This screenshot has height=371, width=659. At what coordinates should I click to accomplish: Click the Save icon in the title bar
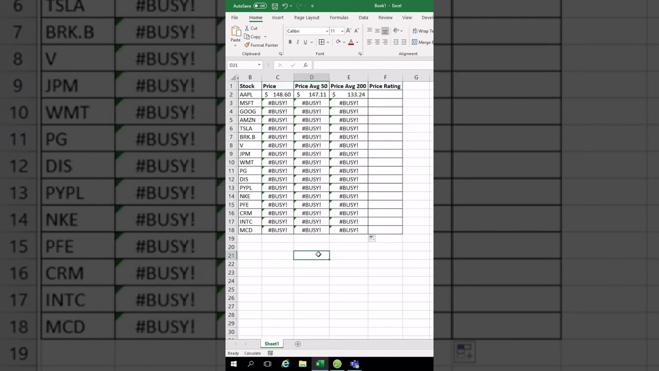[x=275, y=6]
